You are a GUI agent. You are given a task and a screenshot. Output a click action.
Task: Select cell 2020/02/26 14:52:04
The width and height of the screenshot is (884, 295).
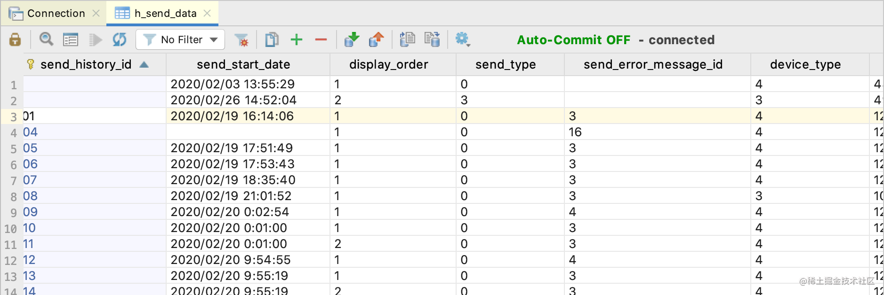coord(248,100)
